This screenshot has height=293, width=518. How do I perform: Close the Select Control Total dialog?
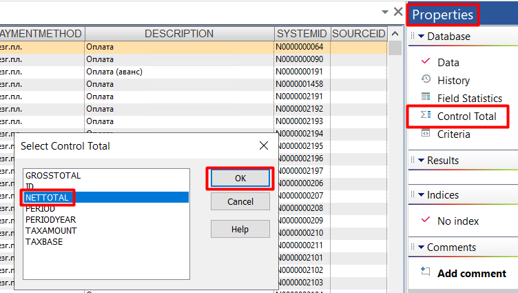(x=264, y=145)
